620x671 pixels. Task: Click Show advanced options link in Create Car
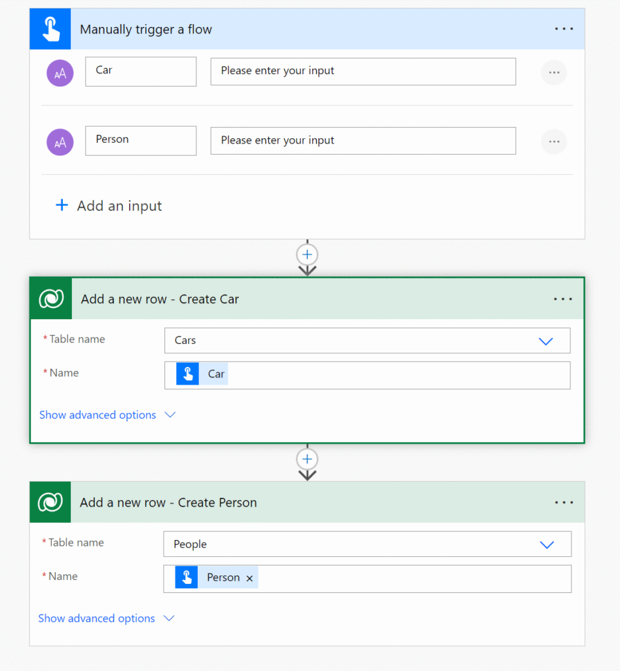click(98, 415)
